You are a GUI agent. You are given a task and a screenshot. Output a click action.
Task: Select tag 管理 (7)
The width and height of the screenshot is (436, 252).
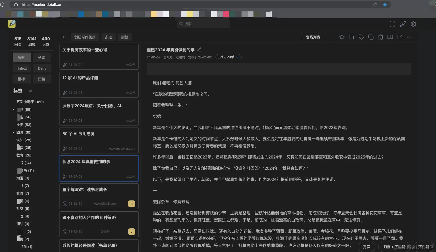point(23,193)
